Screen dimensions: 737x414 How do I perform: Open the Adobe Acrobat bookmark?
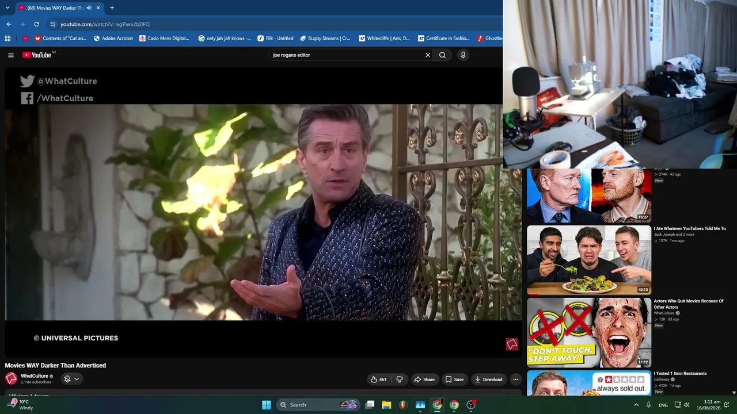[x=113, y=39]
